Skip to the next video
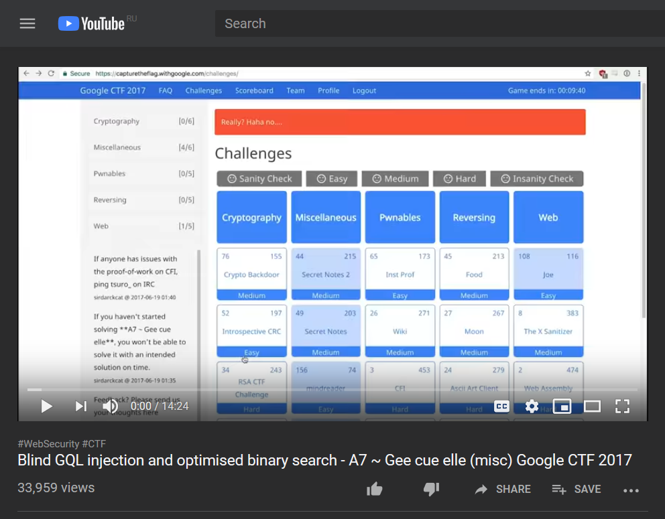This screenshot has height=519, width=665. point(80,406)
